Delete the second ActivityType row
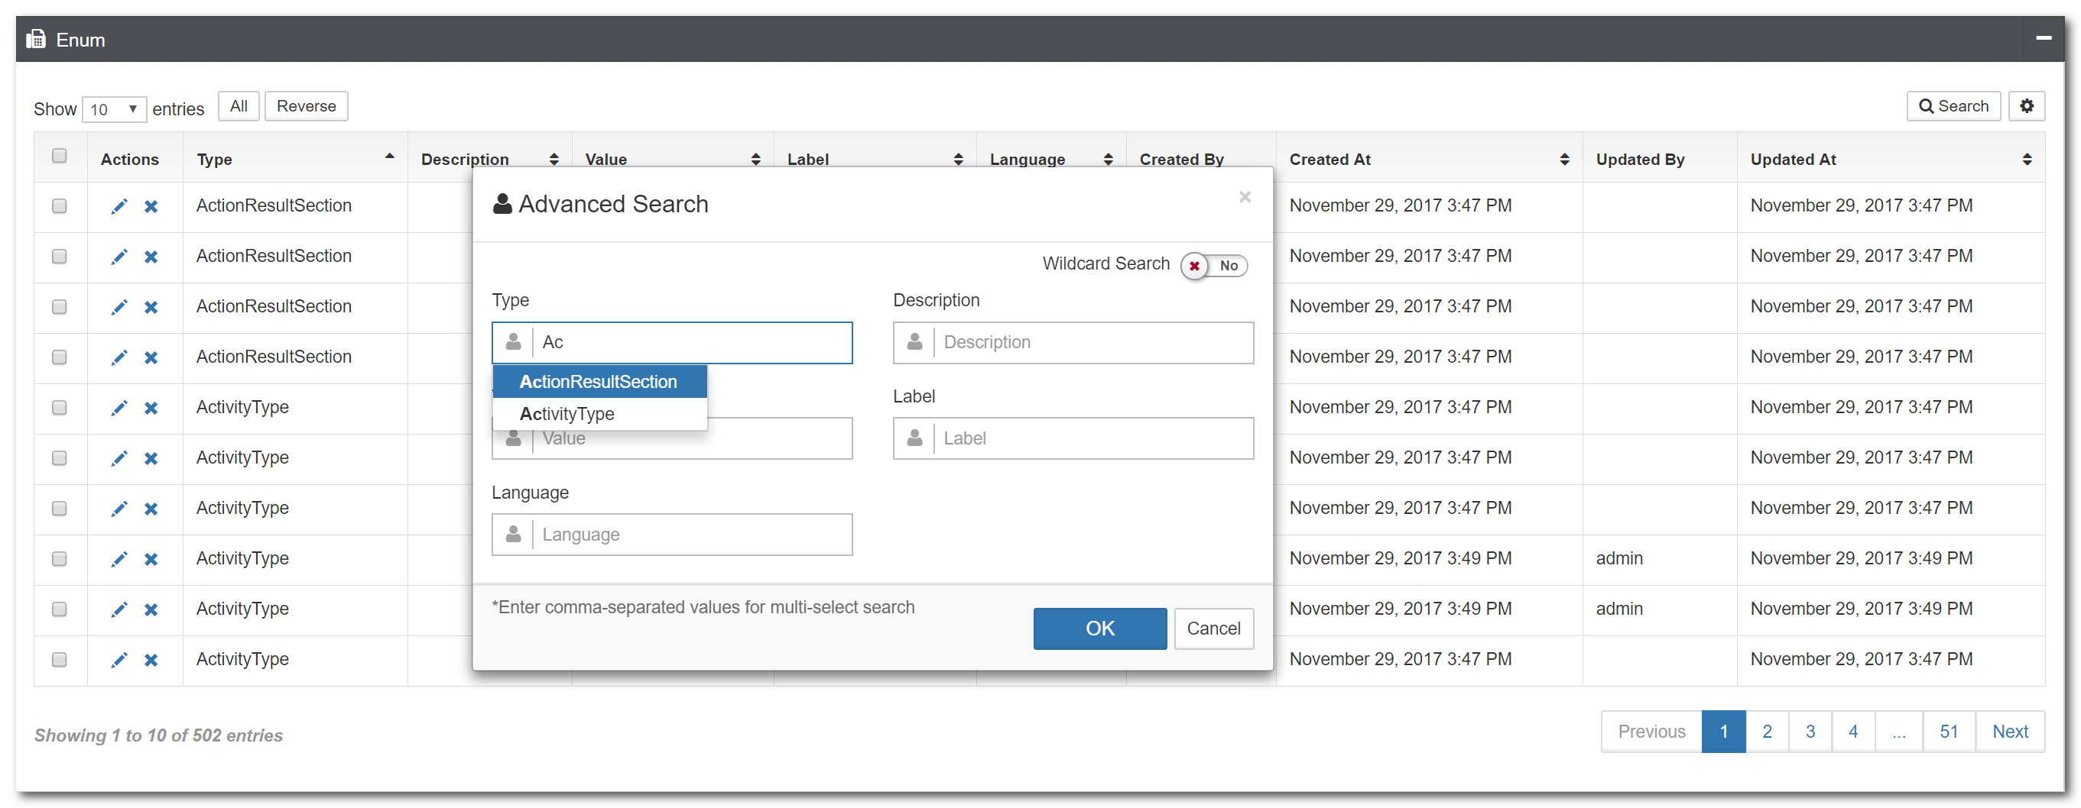Screen dimensions: 2081x808 (x=151, y=458)
